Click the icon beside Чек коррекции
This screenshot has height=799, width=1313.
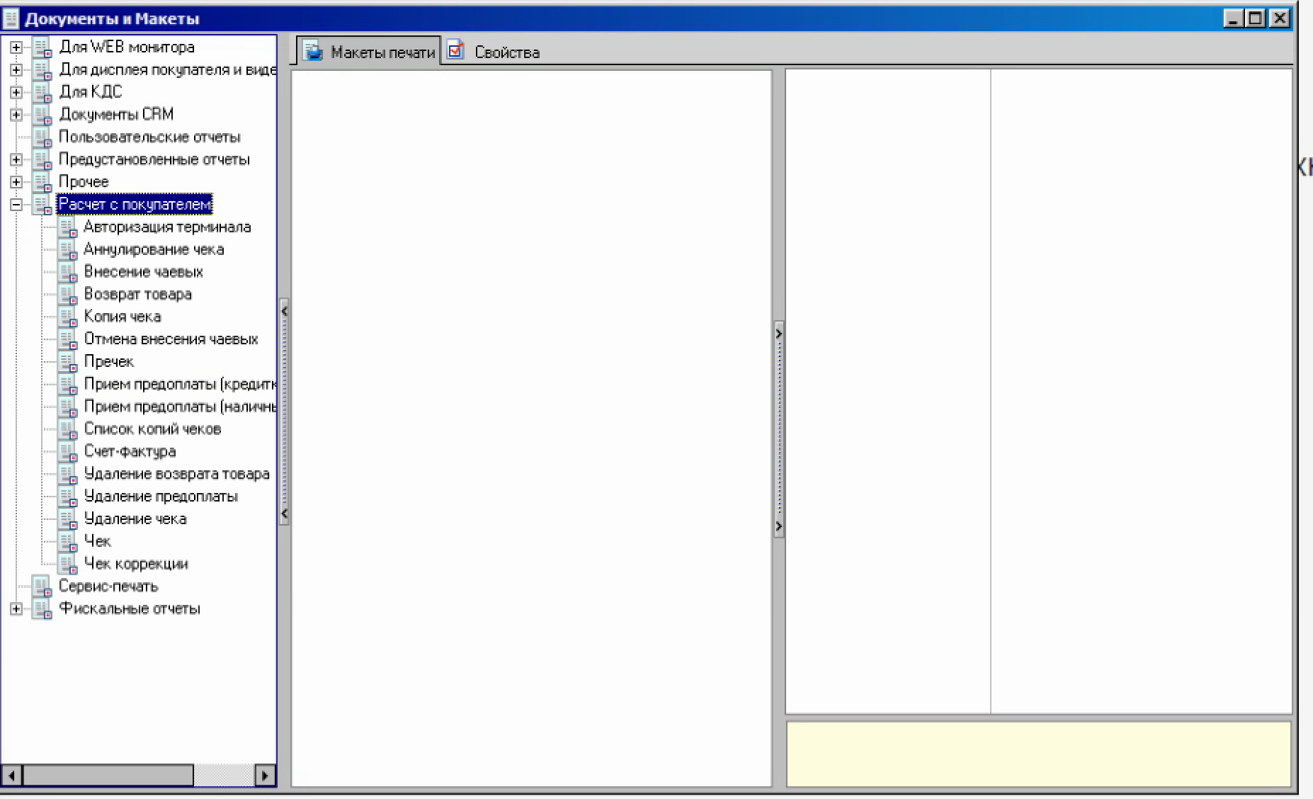point(67,565)
